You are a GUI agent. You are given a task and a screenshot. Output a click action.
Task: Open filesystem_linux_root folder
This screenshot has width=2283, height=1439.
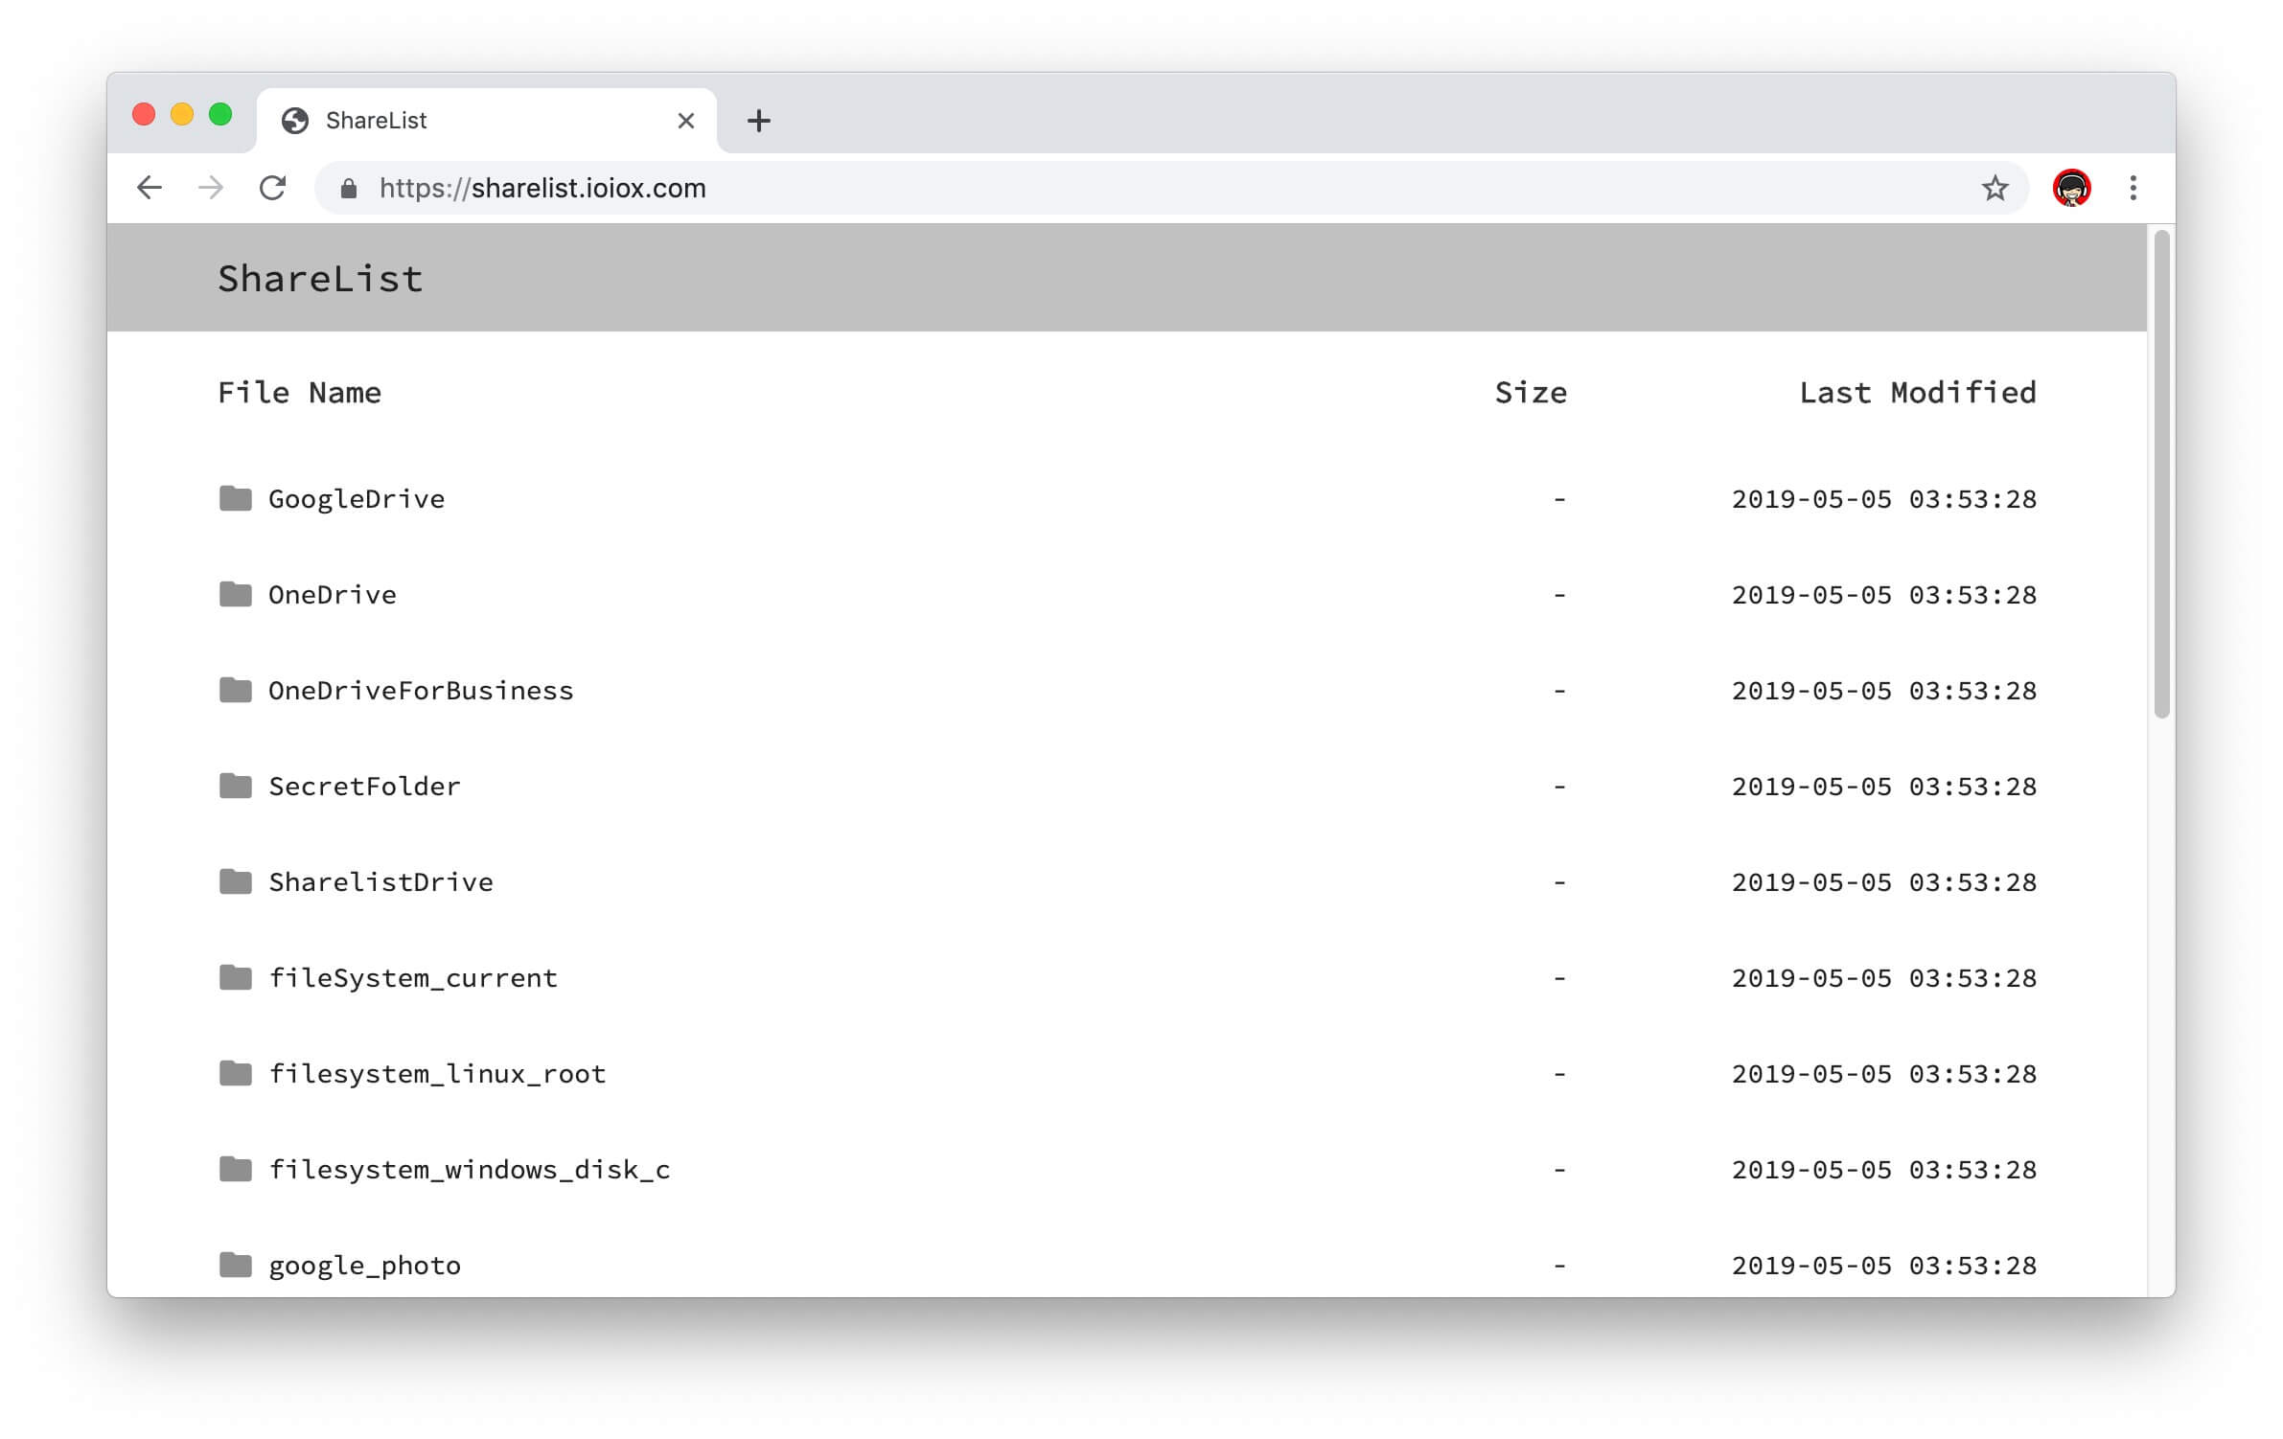point(437,1074)
